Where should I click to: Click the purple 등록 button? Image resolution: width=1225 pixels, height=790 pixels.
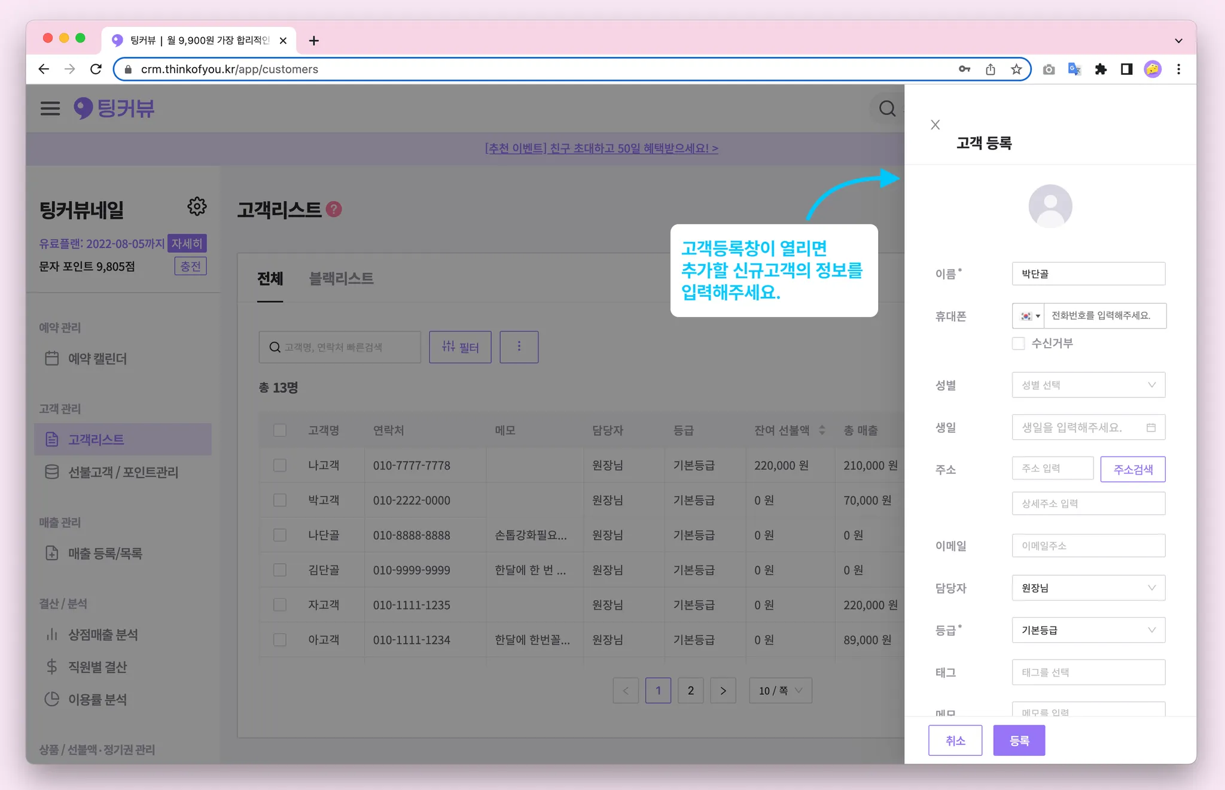[x=1019, y=740]
